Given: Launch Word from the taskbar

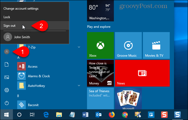Looking at the screenshot, I should pyautogui.click(x=85, y=115).
